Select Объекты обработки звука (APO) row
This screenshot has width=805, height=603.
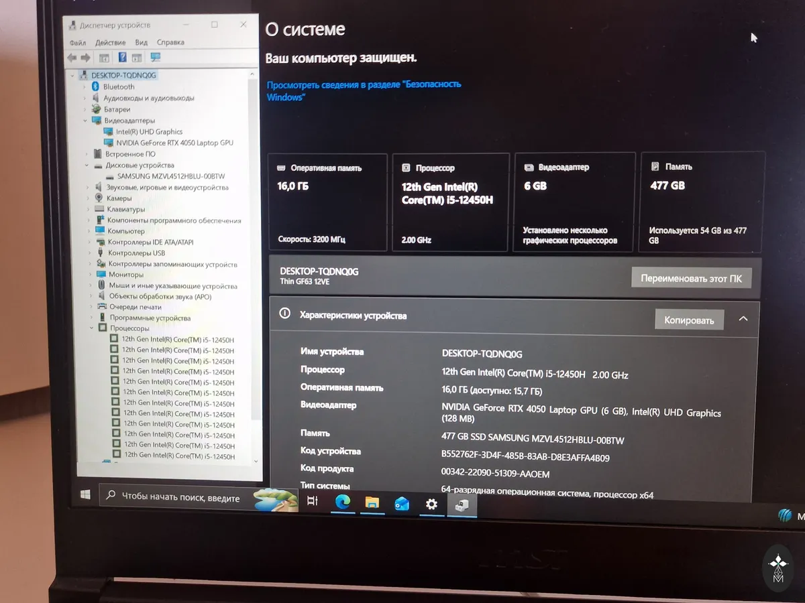[x=160, y=296]
